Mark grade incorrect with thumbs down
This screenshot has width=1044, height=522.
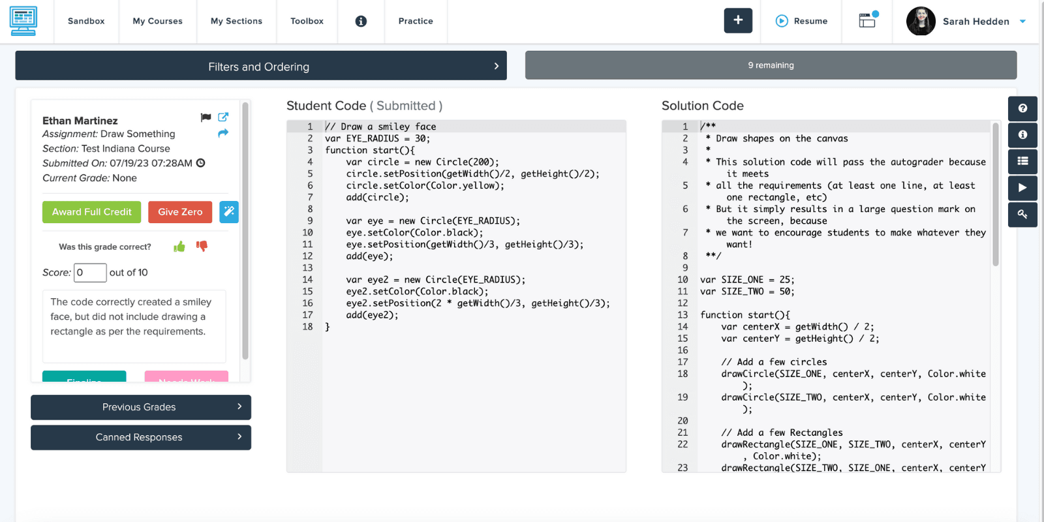pos(202,247)
